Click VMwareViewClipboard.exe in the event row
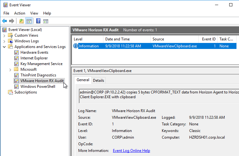 click(175, 46)
